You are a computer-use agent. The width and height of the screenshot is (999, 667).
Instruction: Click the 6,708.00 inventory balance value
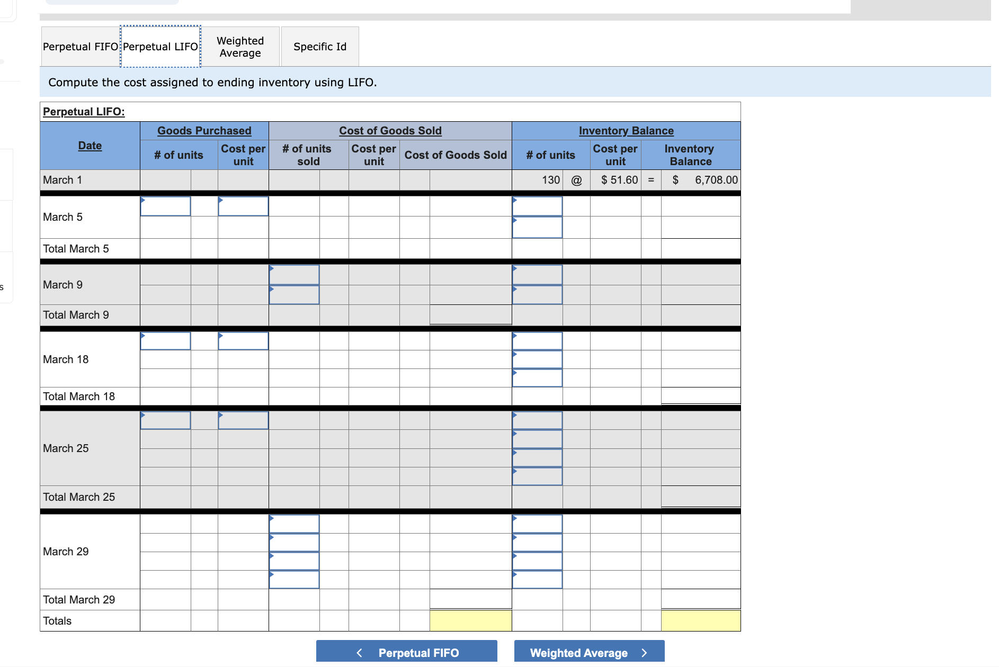click(x=716, y=180)
